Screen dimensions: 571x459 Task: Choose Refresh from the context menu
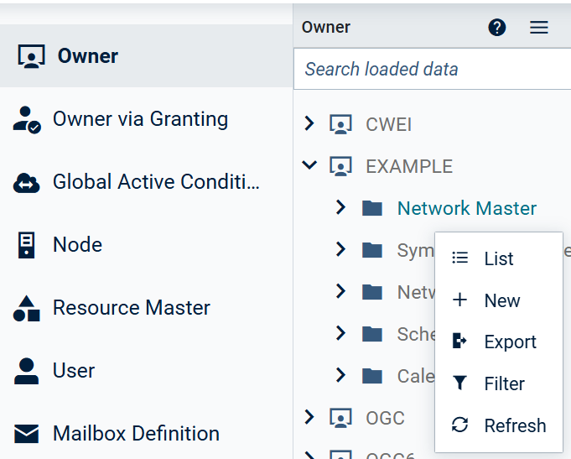point(499,425)
